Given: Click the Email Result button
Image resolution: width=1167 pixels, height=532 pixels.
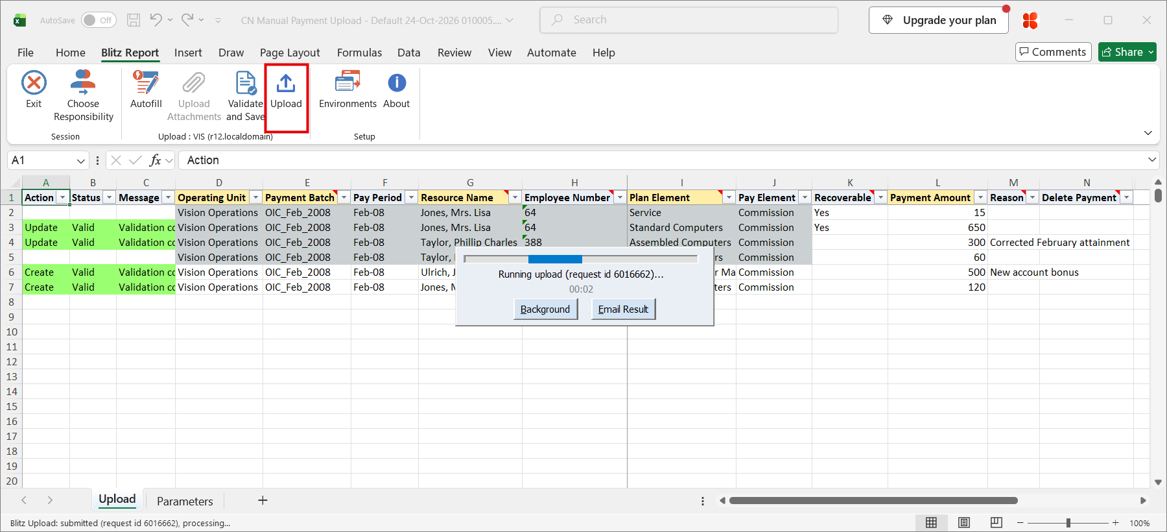Looking at the screenshot, I should tap(623, 309).
